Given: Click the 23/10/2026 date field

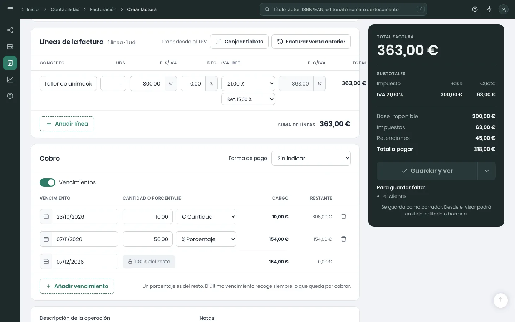Looking at the screenshot, I should (85, 216).
